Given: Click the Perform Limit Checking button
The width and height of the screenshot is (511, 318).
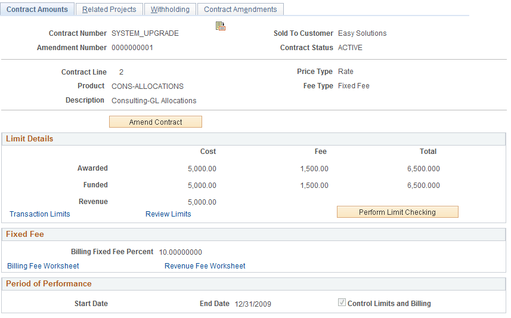Looking at the screenshot, I should coord(397,212).
